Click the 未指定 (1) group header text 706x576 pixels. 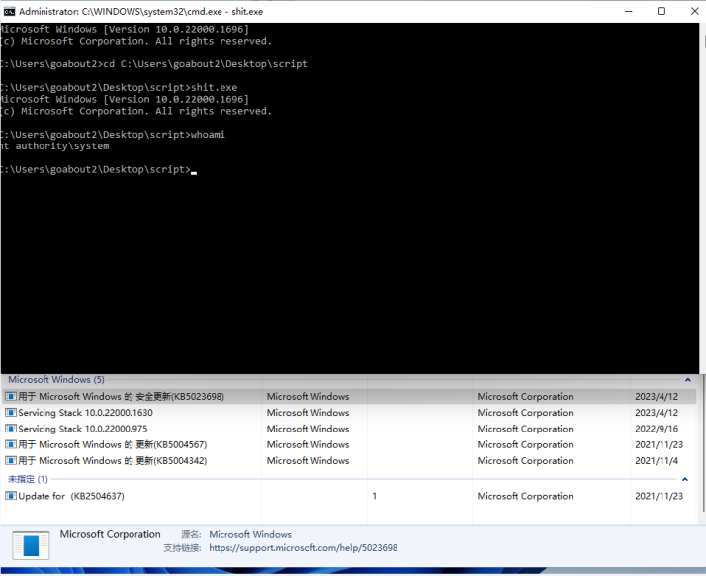[x=28, y=479]
